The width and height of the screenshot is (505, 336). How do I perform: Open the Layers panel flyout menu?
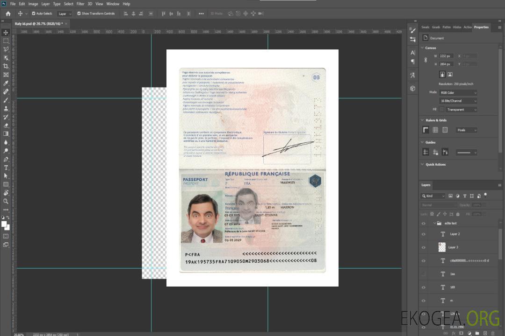coord(499,185)
